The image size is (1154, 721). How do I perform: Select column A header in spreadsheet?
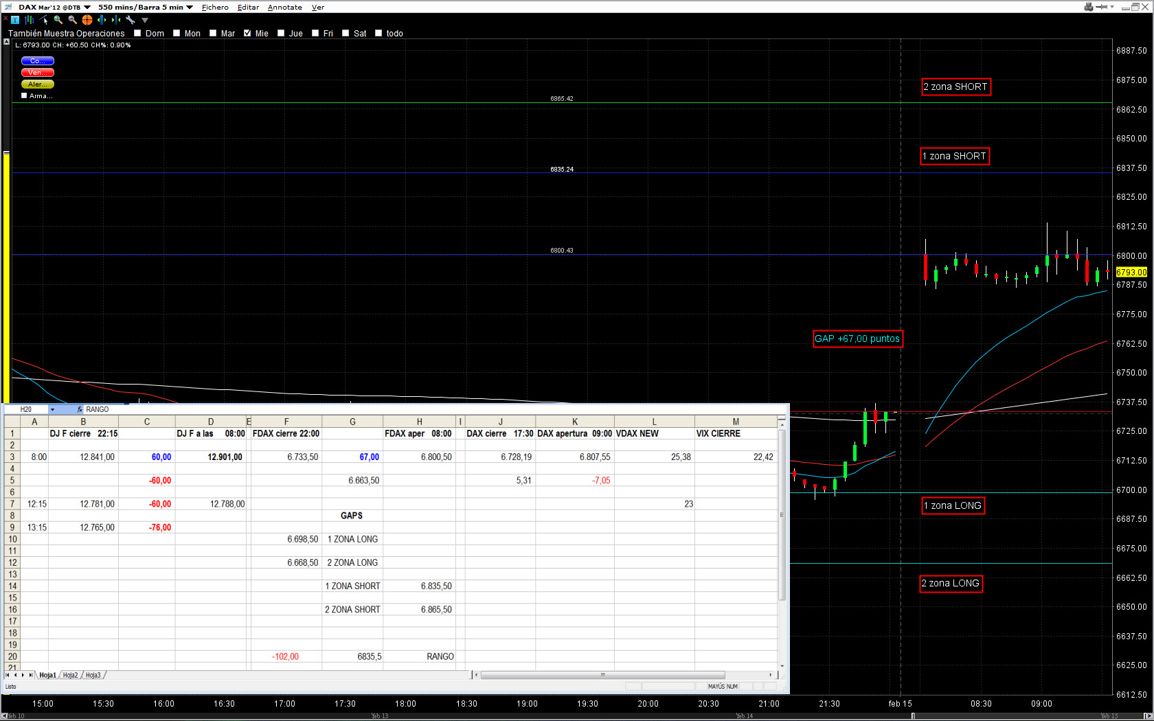click(x=34, y=422)
